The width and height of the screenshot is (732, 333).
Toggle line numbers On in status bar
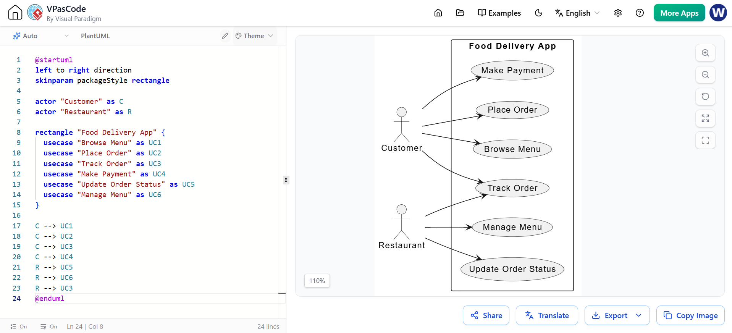click(19, 327)
